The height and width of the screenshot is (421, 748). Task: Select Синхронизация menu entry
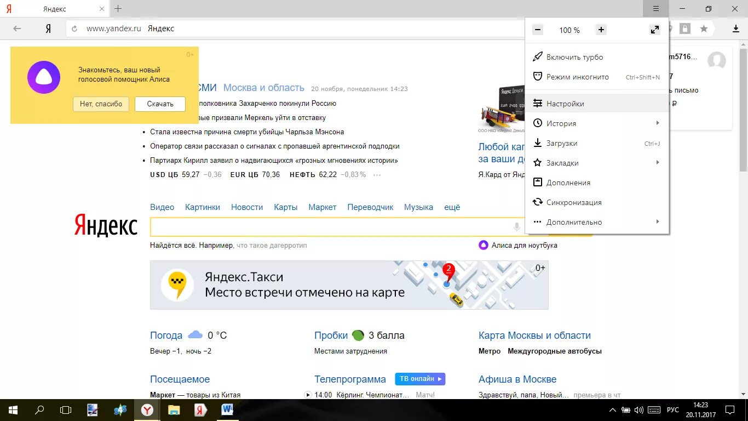coord(597,202)
